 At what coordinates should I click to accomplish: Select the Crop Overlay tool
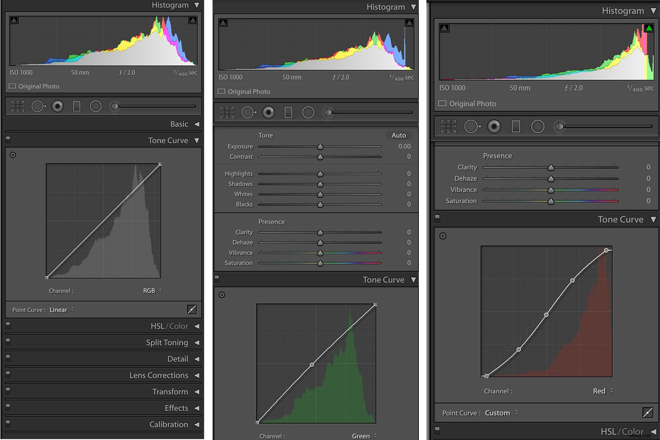click(x=17, y=106)
